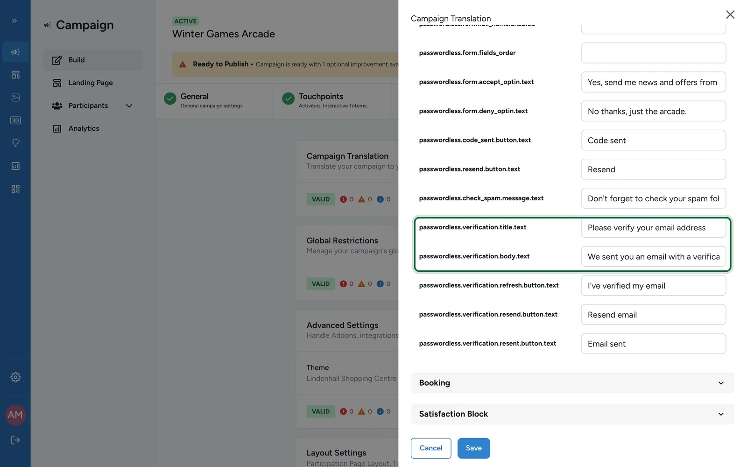The image size is (747, 467).
Task: Switch to the General step tab
Action: click(x=215, y=101)
